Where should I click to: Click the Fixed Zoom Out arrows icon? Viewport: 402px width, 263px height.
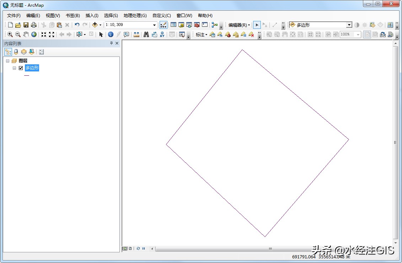tap(52, 34)
